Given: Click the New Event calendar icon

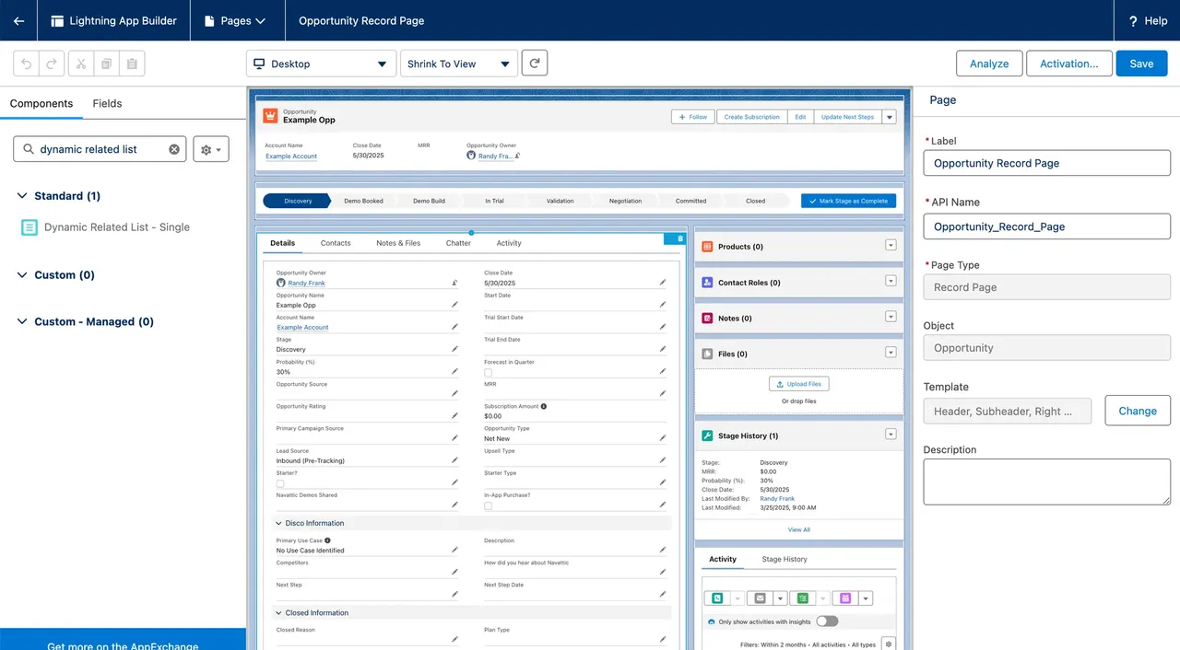Looking at the screenshot, I should (x=845, y=598).
